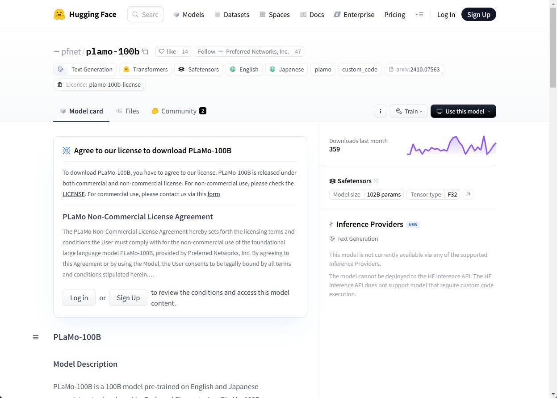557x398 pixels.
Task: Open the Use this model dropdown
Action: tap(463, 111)
